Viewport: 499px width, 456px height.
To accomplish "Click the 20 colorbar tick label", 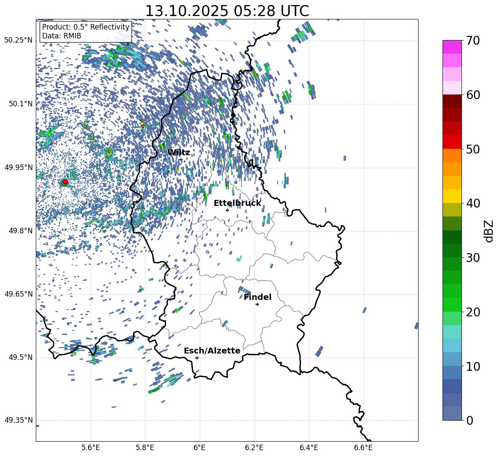I will (x=473, y=312).
